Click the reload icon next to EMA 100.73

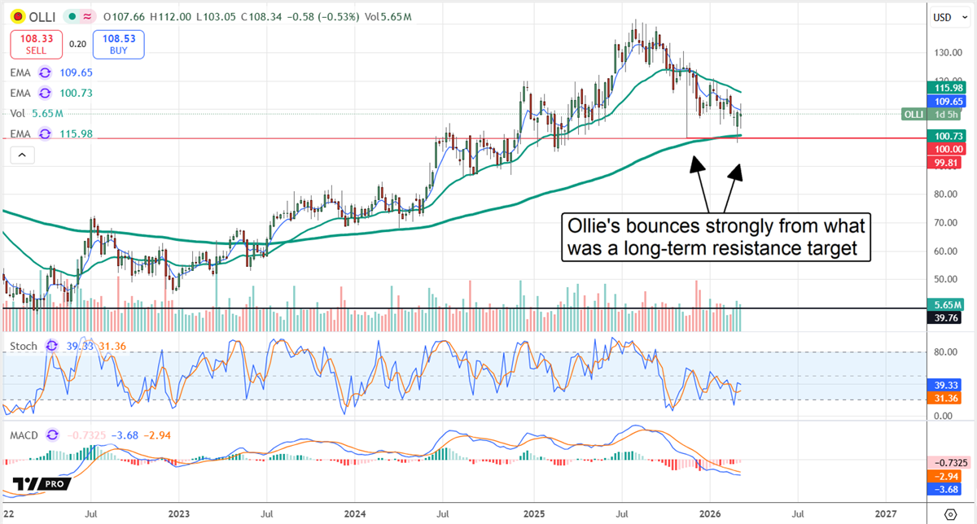tap(46, 93)
